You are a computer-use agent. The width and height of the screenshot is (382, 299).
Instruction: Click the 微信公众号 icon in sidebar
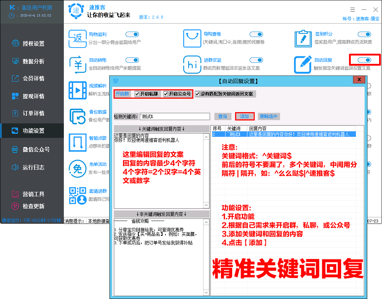pyautogui.click(x=15, y=149)
